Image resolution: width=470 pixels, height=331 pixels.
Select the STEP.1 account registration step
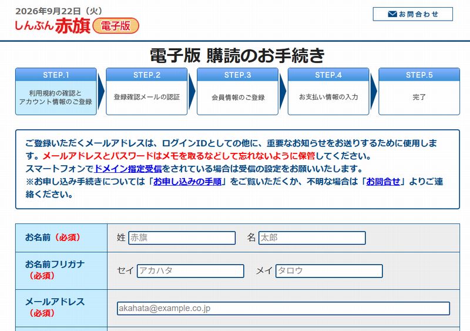tap(56, 92)
